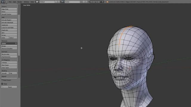Screen dimensions: 191x107
Task: Click the Reset button
Action: (9, 87)
